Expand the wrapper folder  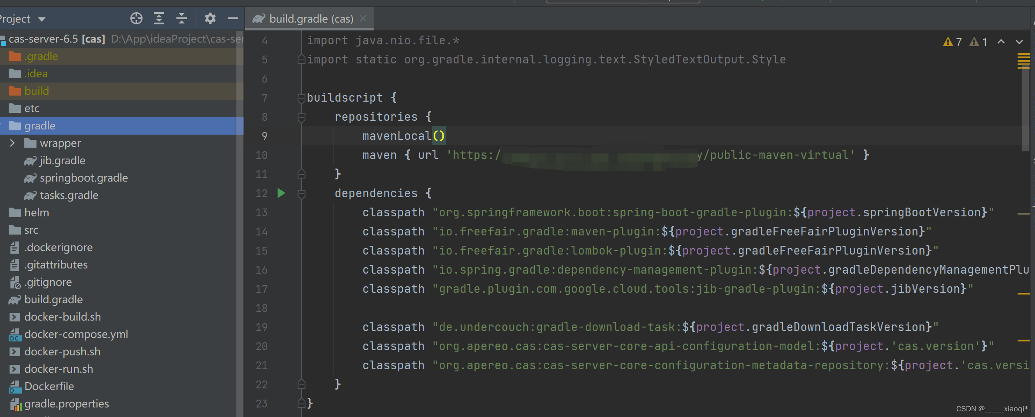pyautogui.click(x=12, y=143)
